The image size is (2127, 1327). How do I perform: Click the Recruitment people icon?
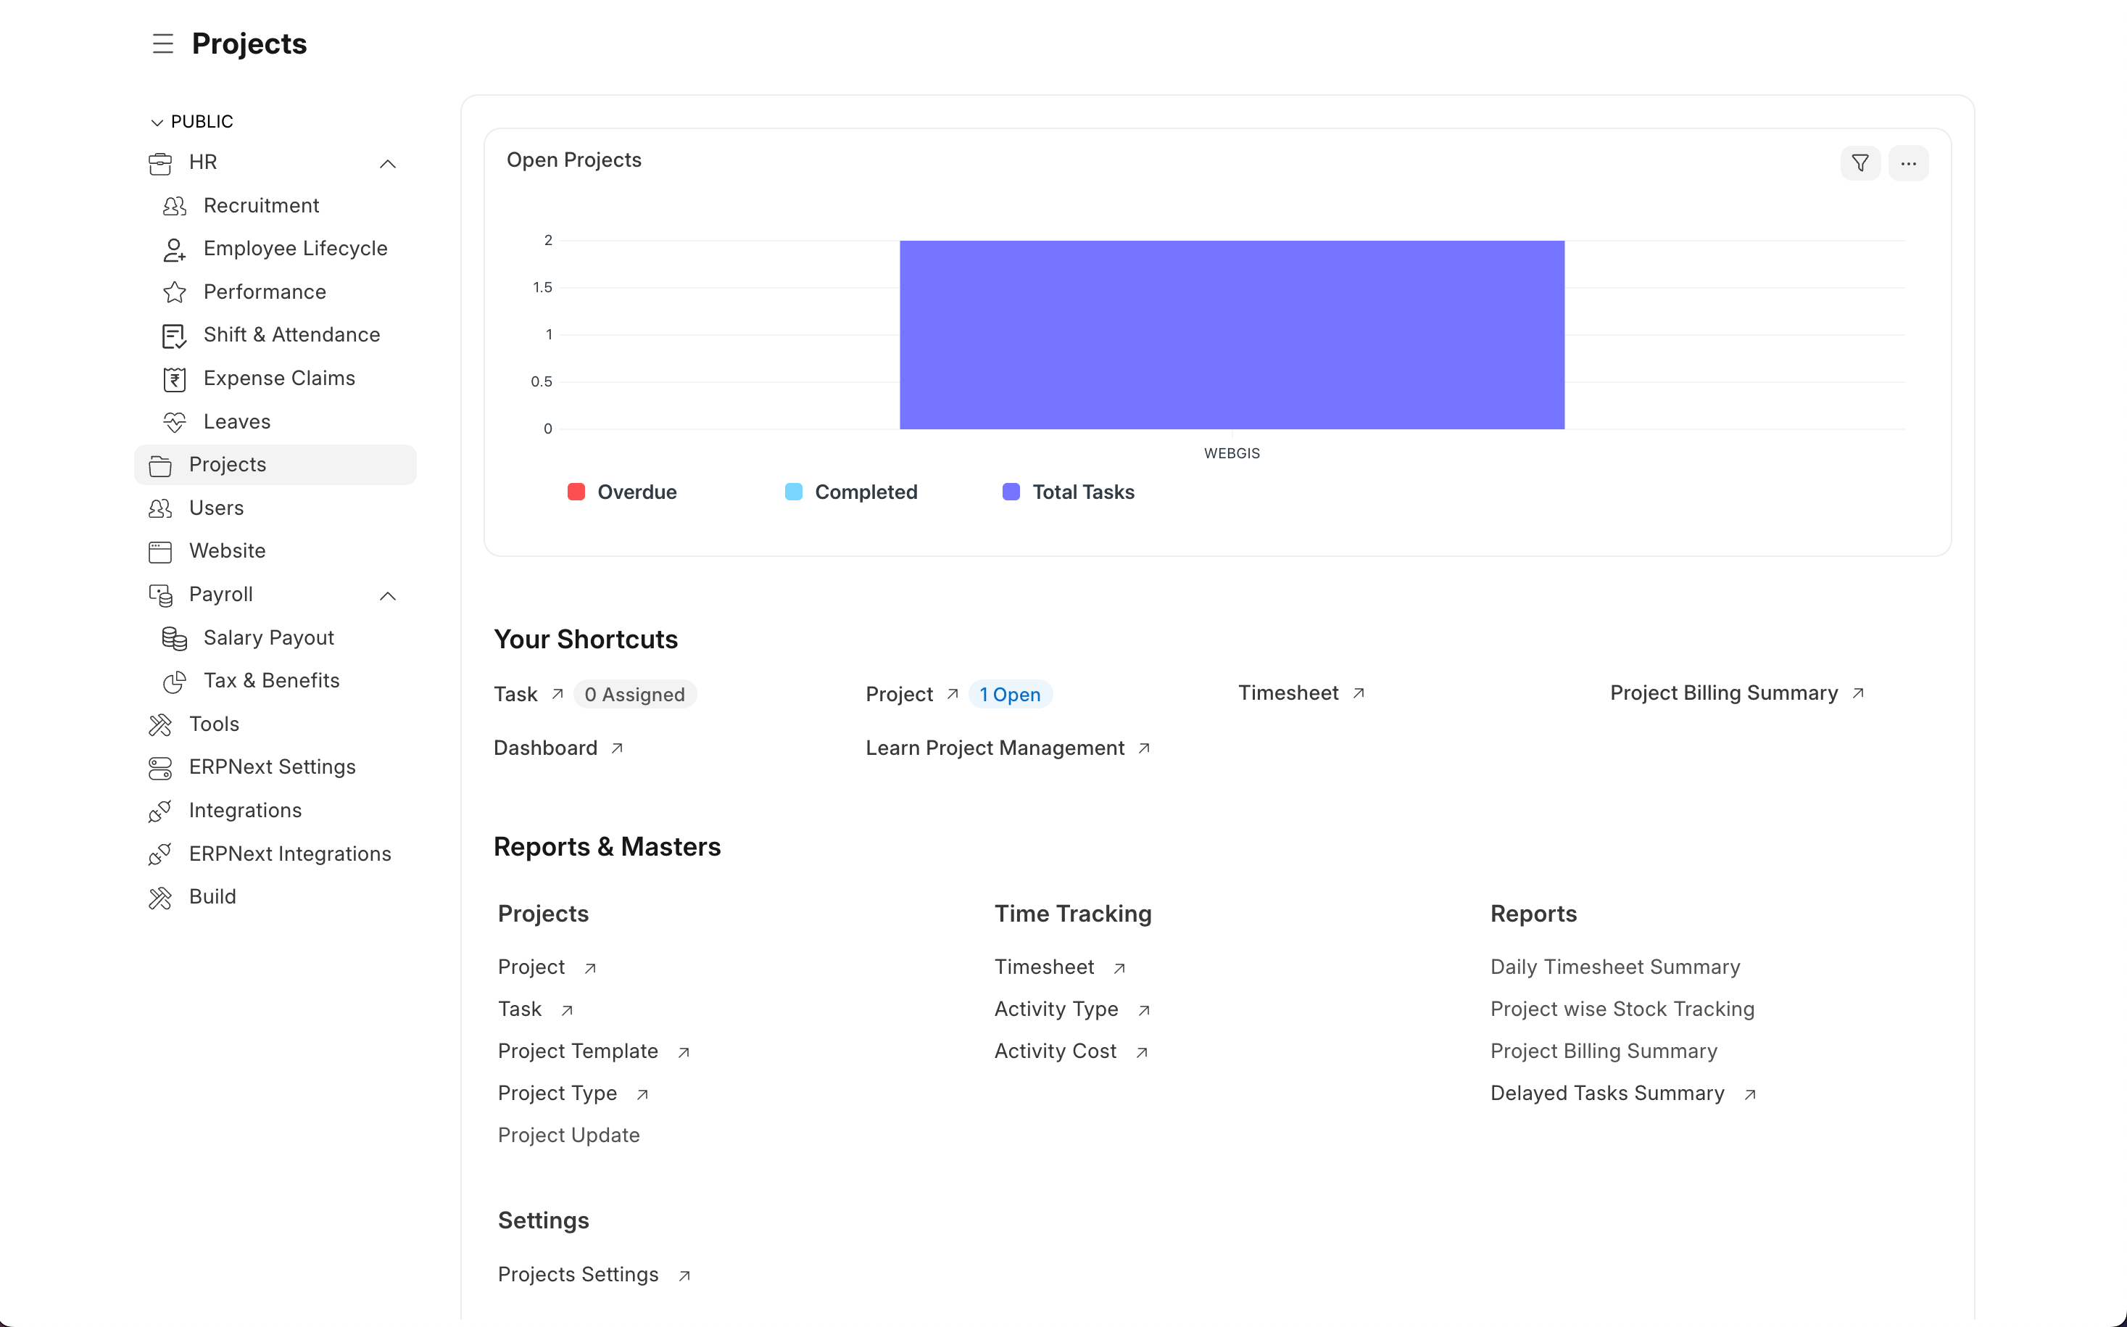175,206
